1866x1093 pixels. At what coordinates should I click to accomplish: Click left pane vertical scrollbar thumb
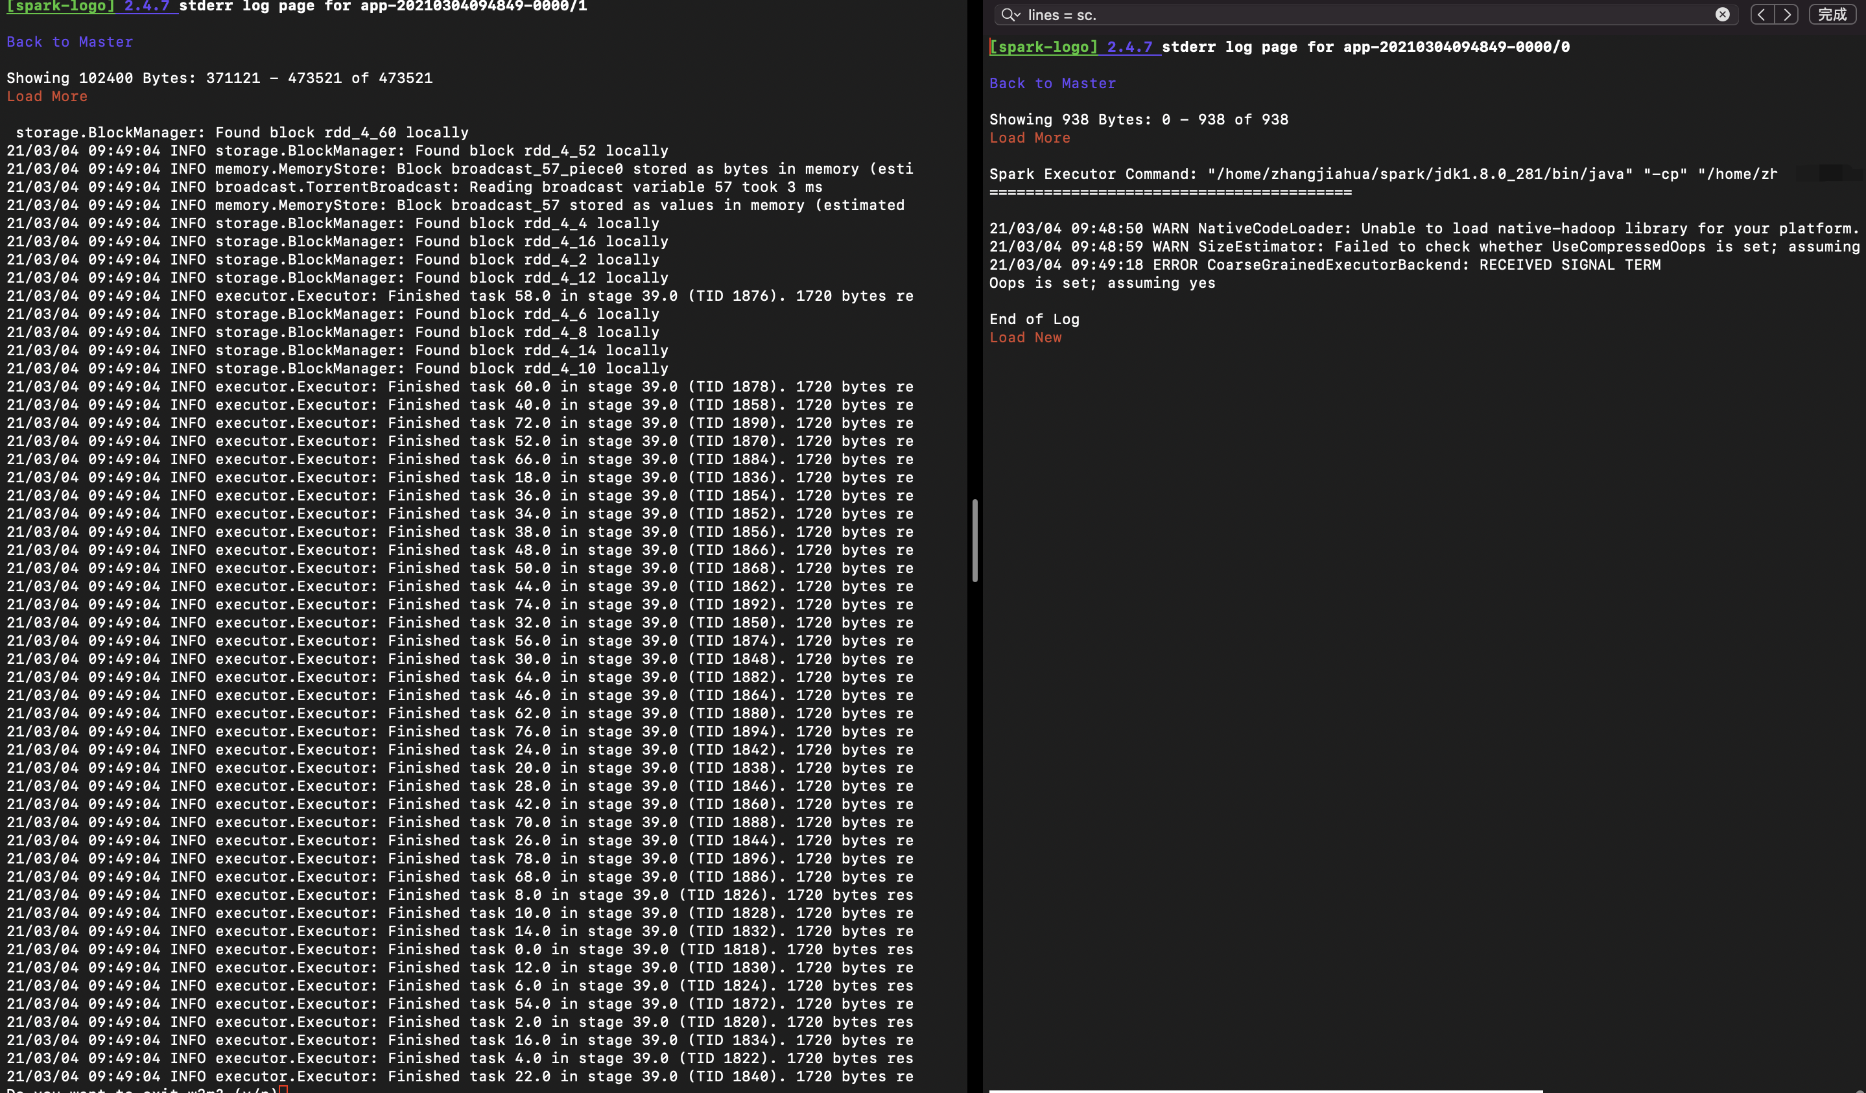[x=974, y=541]
